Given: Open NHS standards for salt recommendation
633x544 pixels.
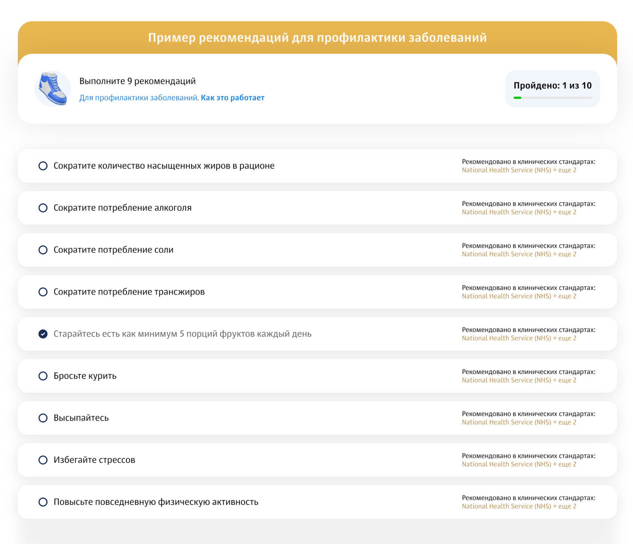Looking at the screenshot, I should point(519,254).
